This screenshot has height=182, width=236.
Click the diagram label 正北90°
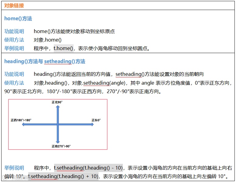tap(57, 102)
